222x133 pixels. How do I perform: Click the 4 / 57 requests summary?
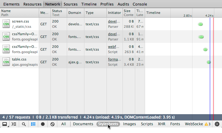click(16, 117)
